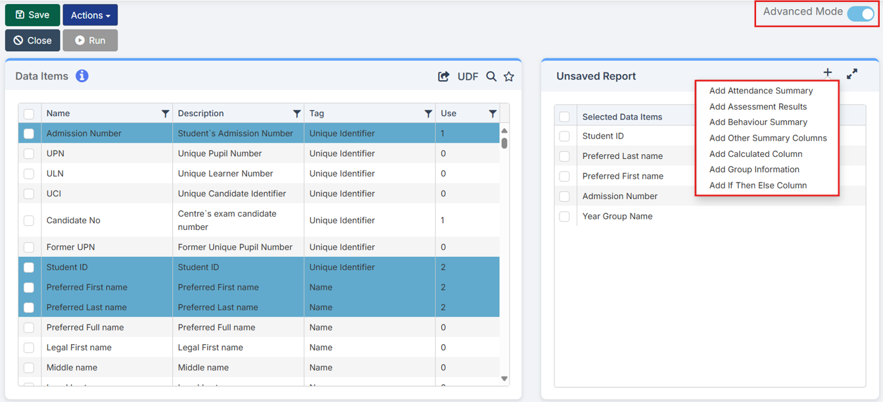Click the Save button

(33, 15)
